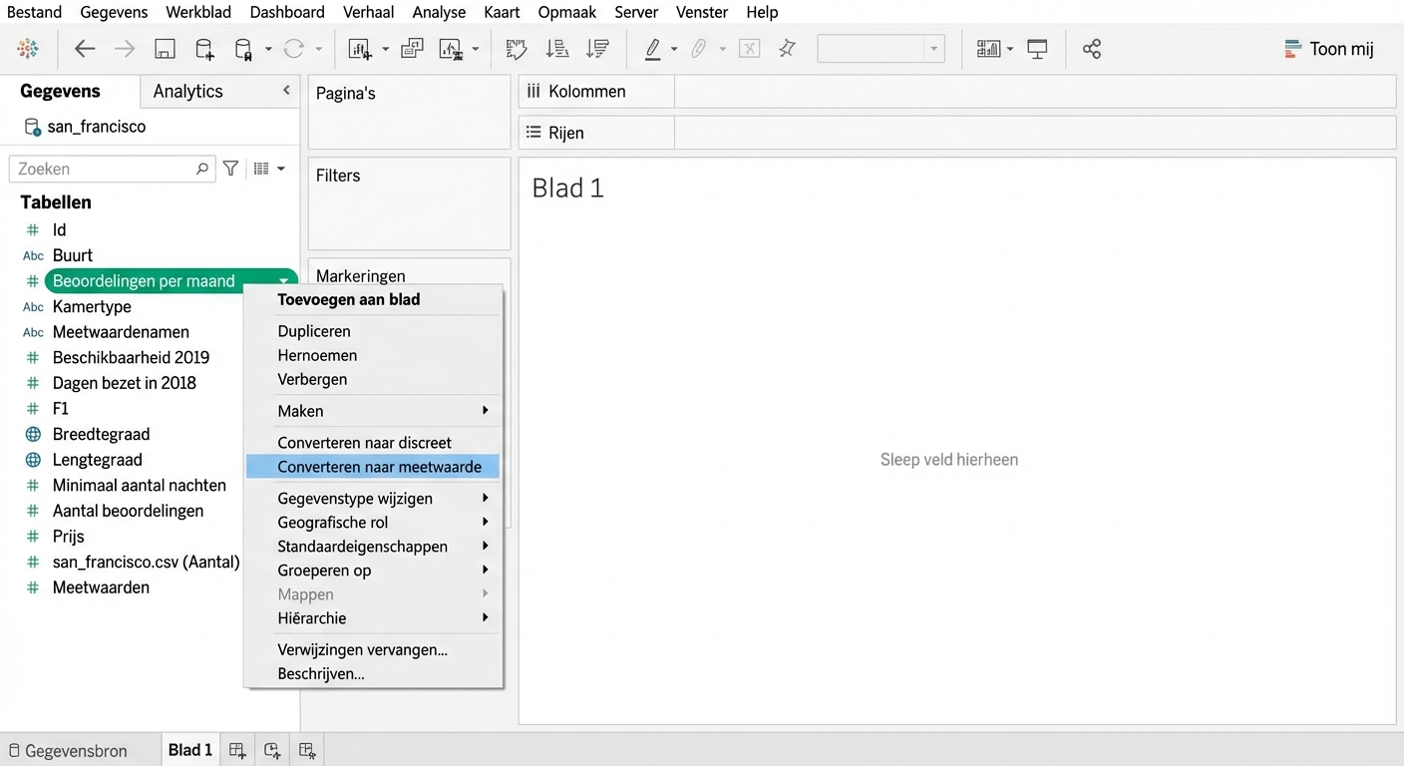Add a new worksheet from bottom tab bar
The height and width of the screenshot is (766, 1404).
tap(237, 750)
